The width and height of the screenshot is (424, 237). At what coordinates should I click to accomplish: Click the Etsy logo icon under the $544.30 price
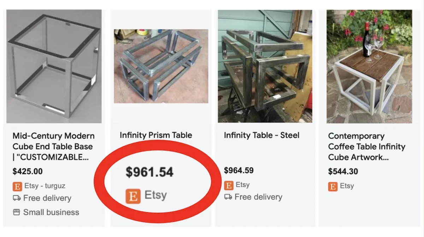coord(333,186)
